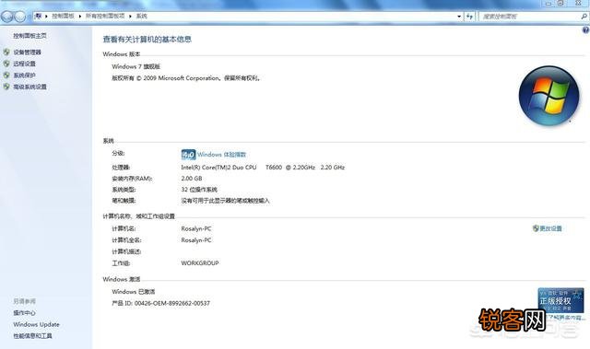Viewport: 590px width, 349px height.
Task: Click the search magnifier icon
Action: [584, 17]
